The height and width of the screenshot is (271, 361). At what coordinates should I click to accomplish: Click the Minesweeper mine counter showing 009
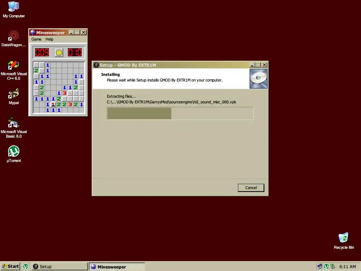(42, 53)
